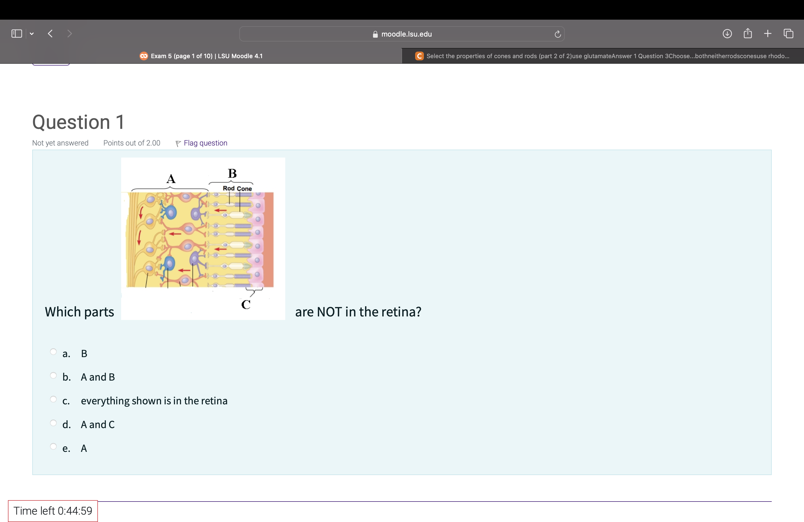
Task: Click the flag icon beside Flag question
Action: pos(178,143)
